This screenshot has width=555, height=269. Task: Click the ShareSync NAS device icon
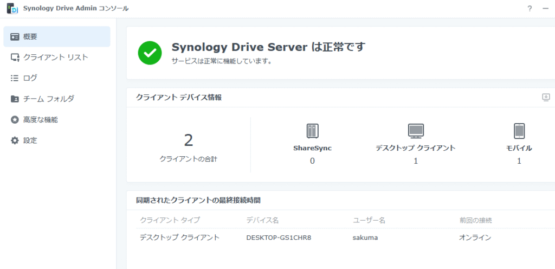point(312,131)
